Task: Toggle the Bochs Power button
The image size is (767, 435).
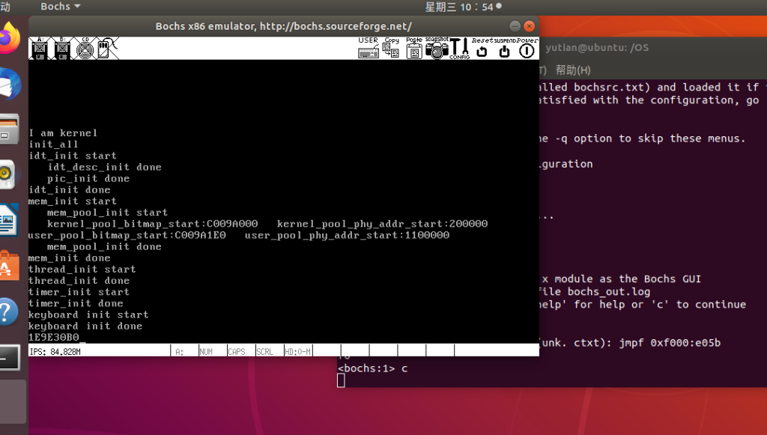Action: click(527, 49)
